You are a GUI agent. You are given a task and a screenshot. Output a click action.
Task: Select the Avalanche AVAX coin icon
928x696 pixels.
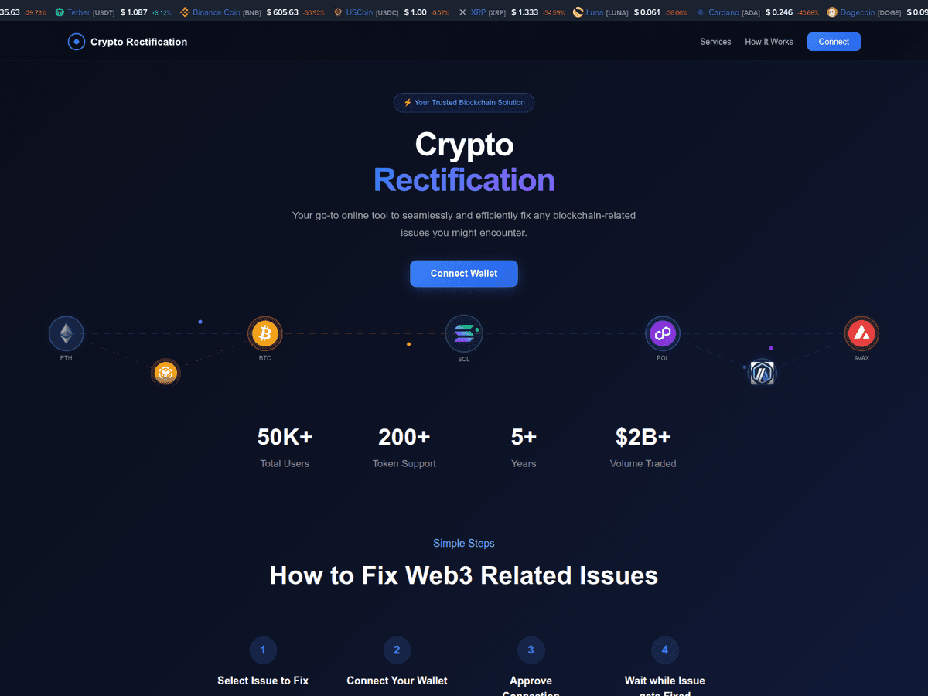(861, 334)
